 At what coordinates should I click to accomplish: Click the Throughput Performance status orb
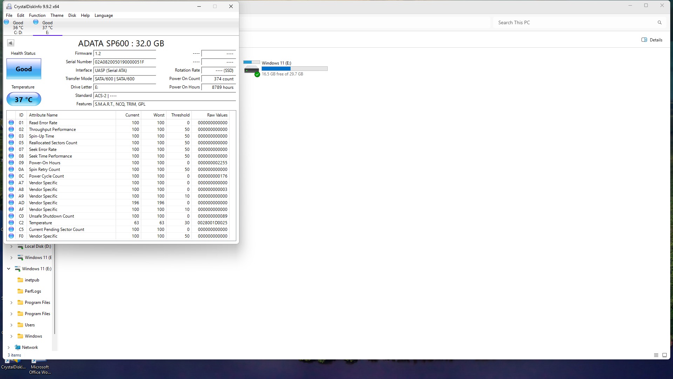point(11,129)
